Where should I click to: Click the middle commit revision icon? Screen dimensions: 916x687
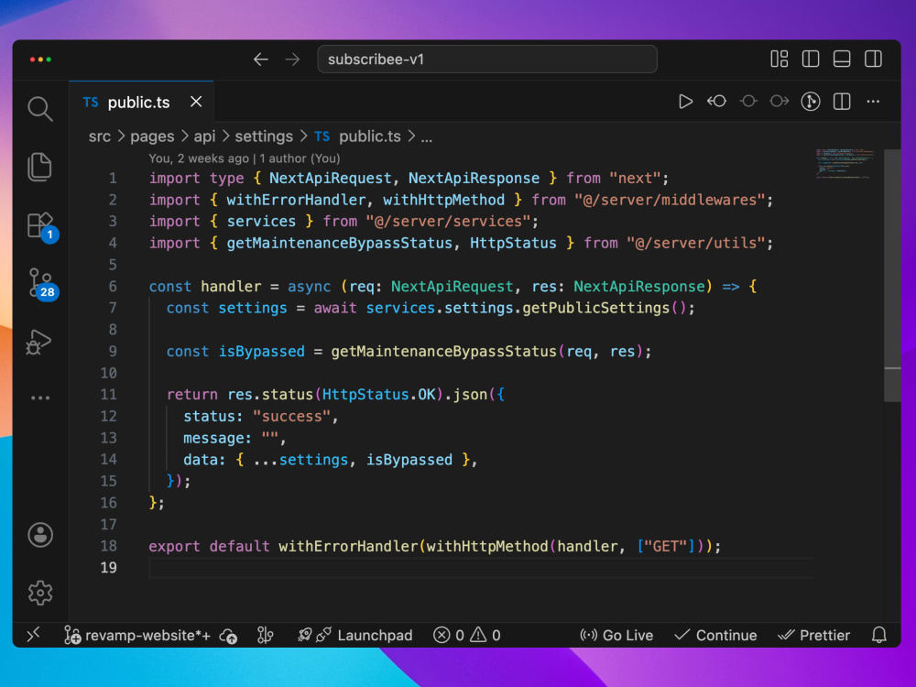point(748,102)
